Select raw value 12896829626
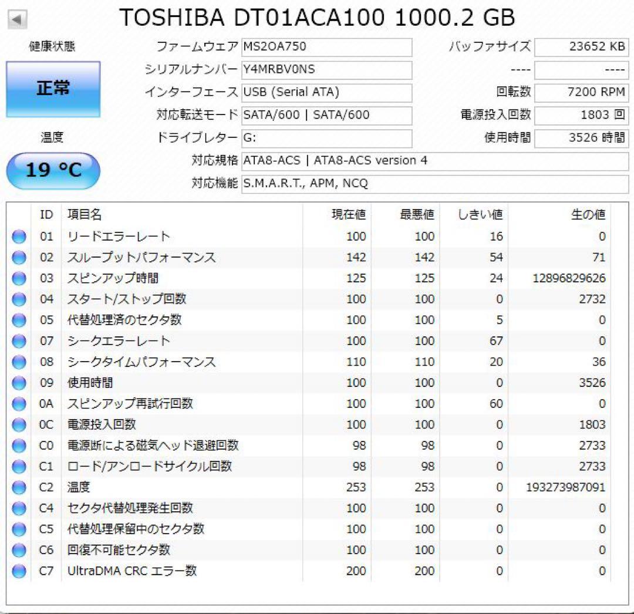Viewport: 634px width, 614px height. 569,278
